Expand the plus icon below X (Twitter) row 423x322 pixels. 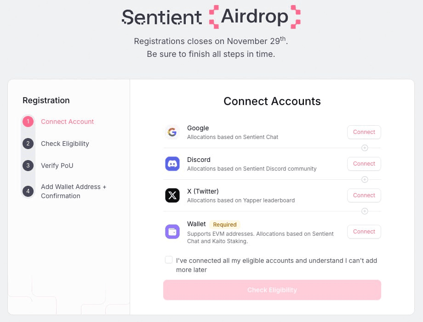365,211
